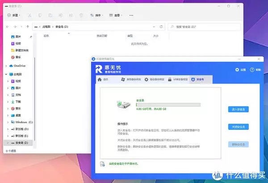Click the 关闭安全岛 close island button
268x183 pixels.
[238, 127]
